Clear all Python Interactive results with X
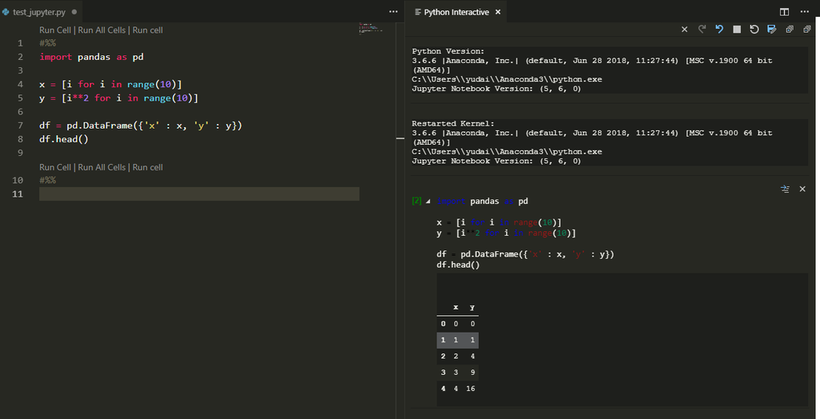The width and height of the screenshot is (820, 419). (684, 30)
